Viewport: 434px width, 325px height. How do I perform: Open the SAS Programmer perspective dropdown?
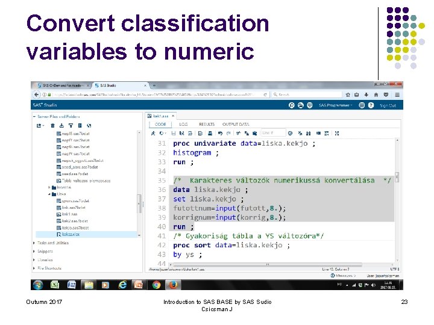pos(336,105)
